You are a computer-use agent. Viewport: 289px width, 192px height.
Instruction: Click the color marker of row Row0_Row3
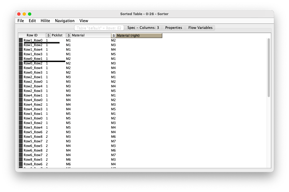pyautogui.click(x=21, y=72)
